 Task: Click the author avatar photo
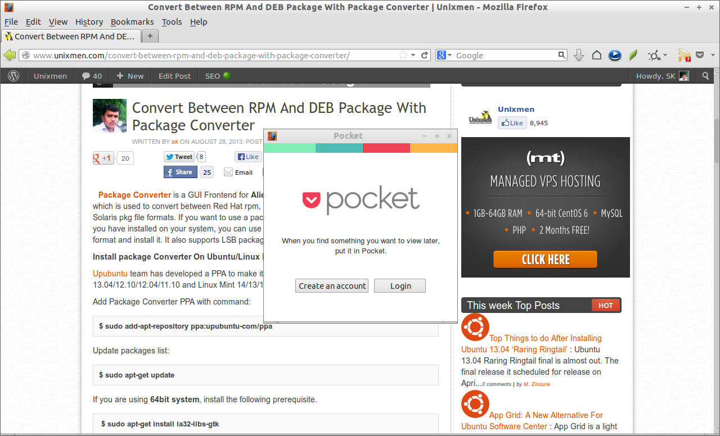coord(110,116)
